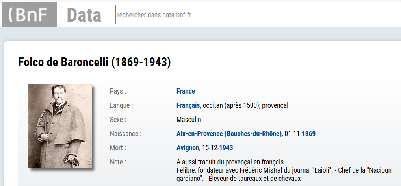The width and height of the screenshot is (401, 186).
Task: Click the Sexe field label
Action: tap(118, 120)
